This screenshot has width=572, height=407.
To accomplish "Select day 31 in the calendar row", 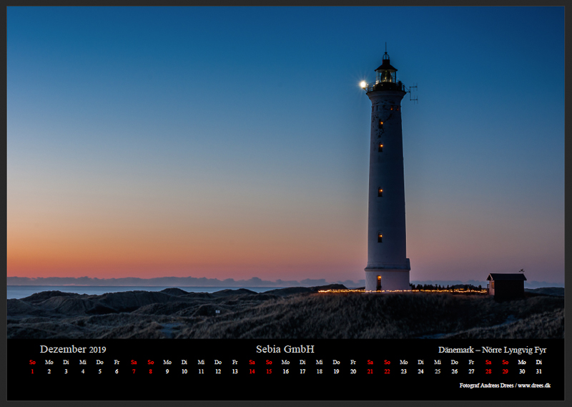I will pos(539,371).
